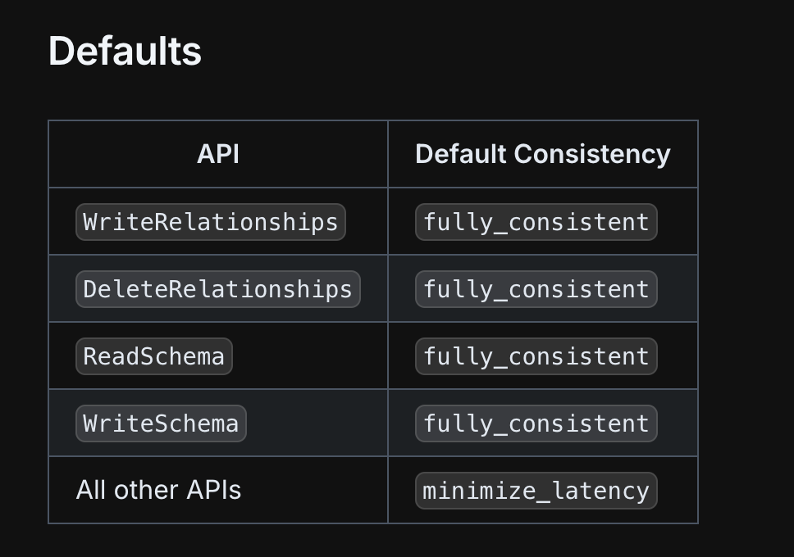Click empty cell space right of WriteSchema badge

[317, 423]
